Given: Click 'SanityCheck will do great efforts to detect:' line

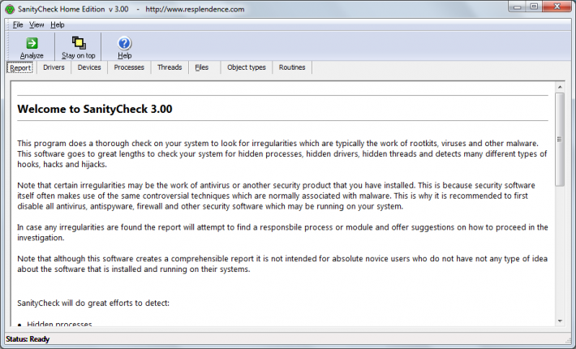Looking at the screenshot, I should 93,303.
